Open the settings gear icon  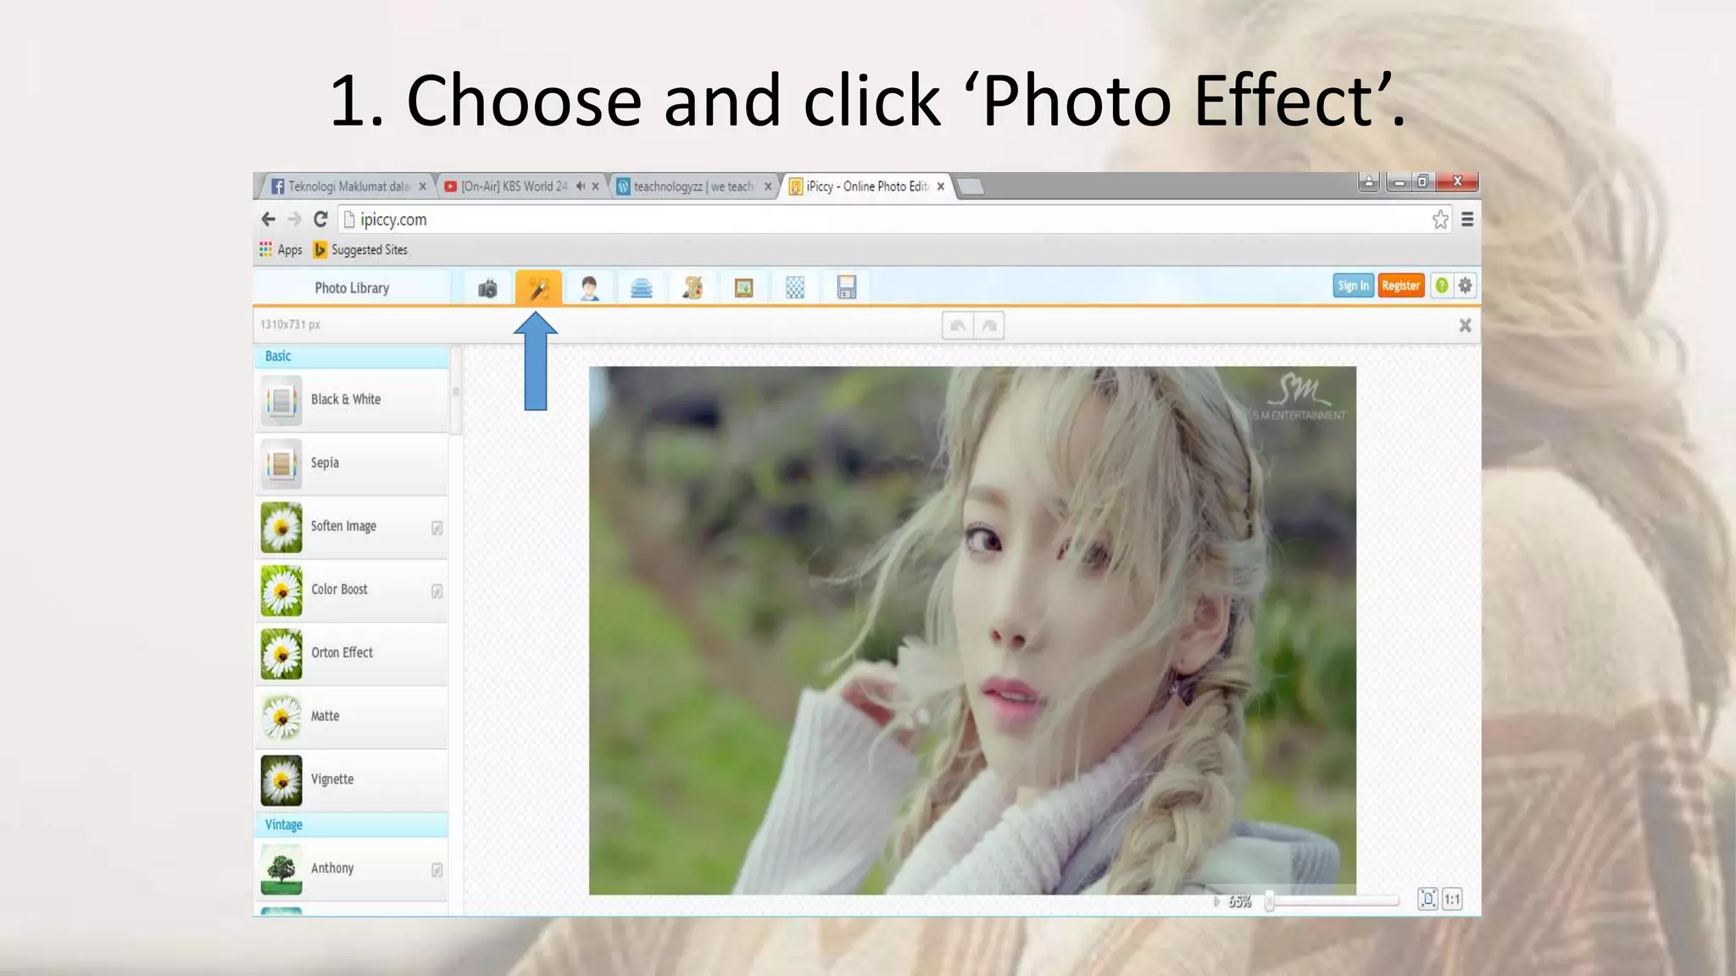point(1465,286)
